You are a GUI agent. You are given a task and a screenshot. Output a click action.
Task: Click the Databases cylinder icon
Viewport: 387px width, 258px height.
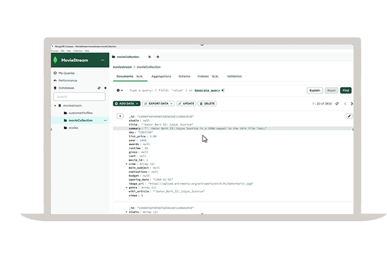(x=55, y=88)
